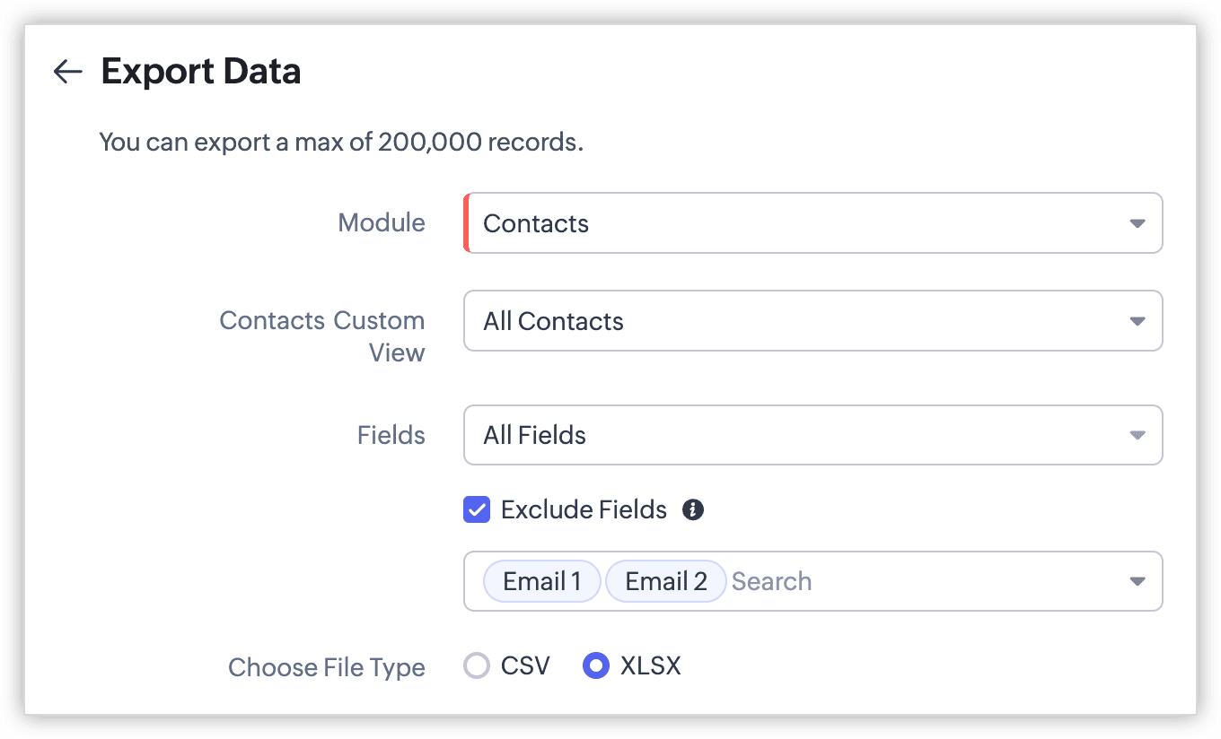Click the Module dropdown caret
Image resolution: width=1221 pixels, height=739 pixels.
(1137, 223)
